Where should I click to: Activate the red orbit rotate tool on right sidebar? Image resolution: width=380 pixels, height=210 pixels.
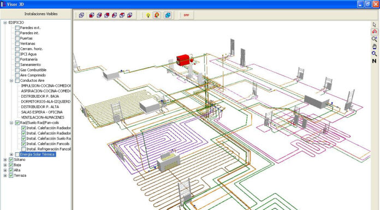pos(375,32)
